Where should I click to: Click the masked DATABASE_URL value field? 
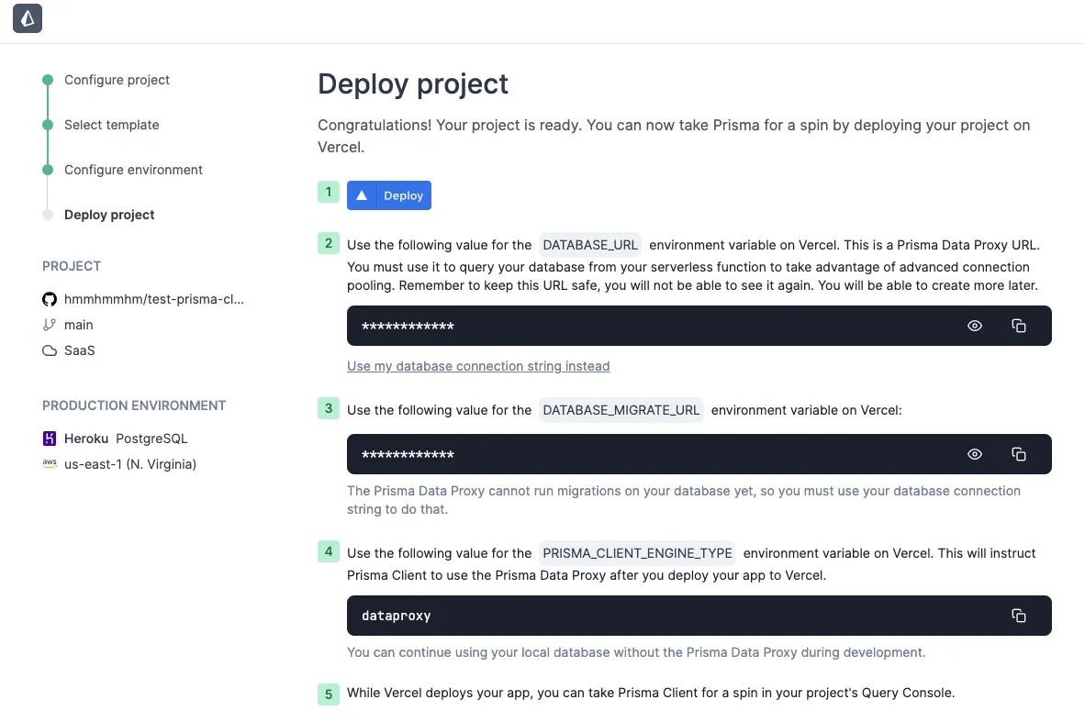[408, 327]
